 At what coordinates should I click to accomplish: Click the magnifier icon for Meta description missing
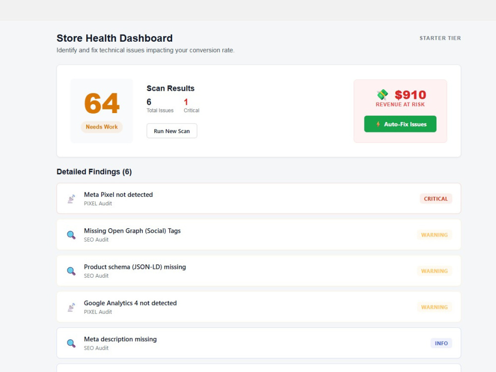[x=71, y=343]
